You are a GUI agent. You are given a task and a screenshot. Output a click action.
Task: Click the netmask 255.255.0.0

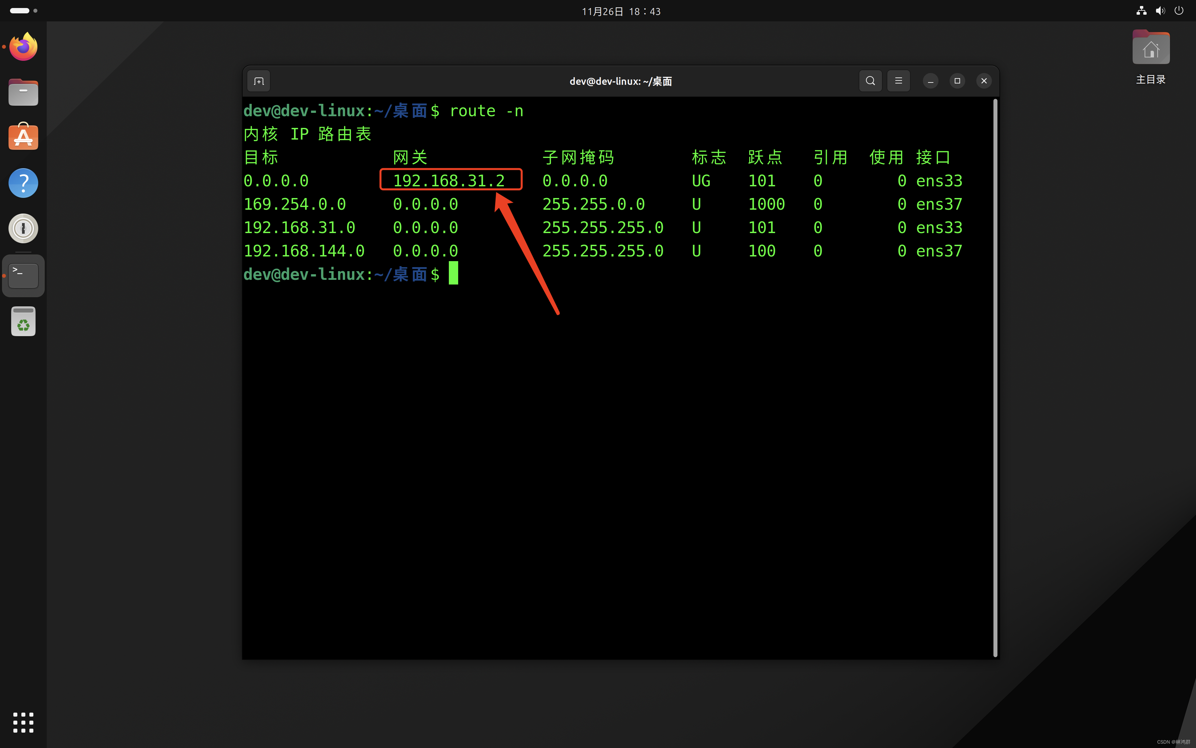pos(594,204)
